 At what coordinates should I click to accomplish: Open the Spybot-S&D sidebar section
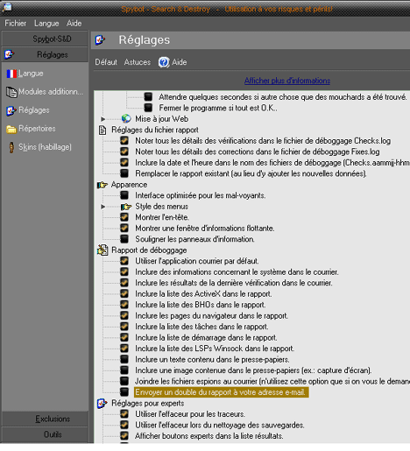pyautogui.click(x=45, y=39)
